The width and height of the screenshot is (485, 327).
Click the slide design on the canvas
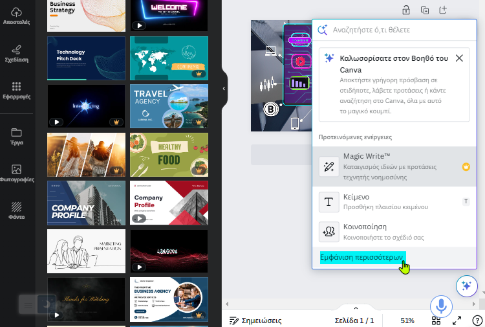click(281, 76)
